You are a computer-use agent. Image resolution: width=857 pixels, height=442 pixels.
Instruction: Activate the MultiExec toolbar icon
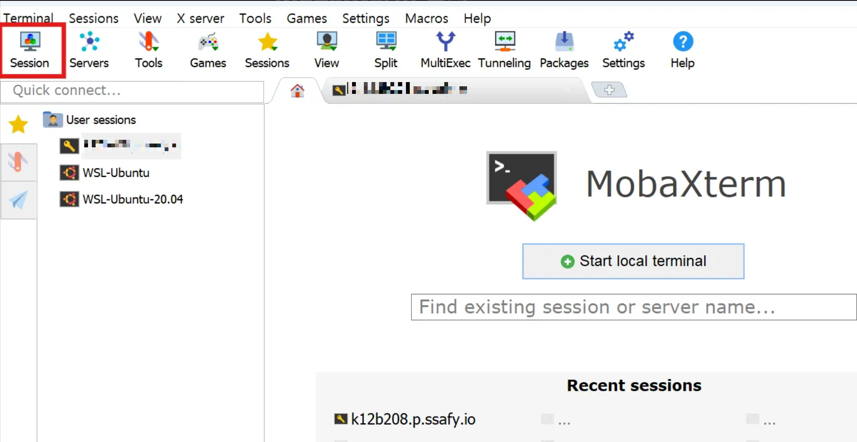446,50
